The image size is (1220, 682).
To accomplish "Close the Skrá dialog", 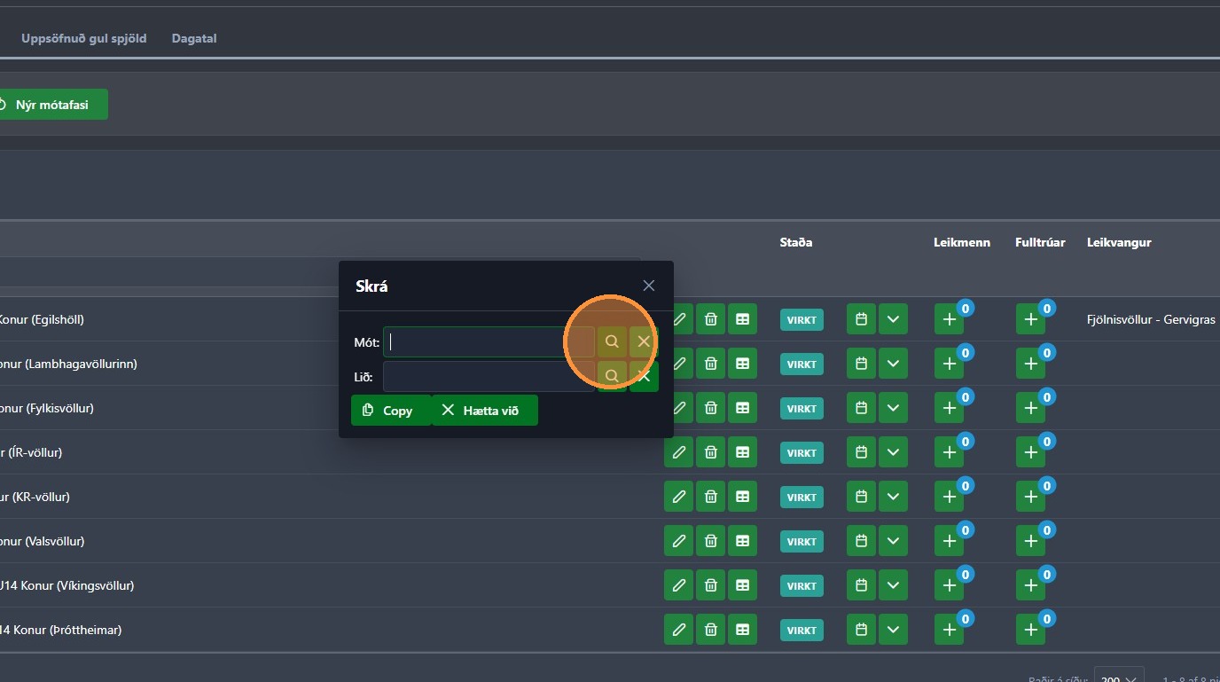I will 649,286.
